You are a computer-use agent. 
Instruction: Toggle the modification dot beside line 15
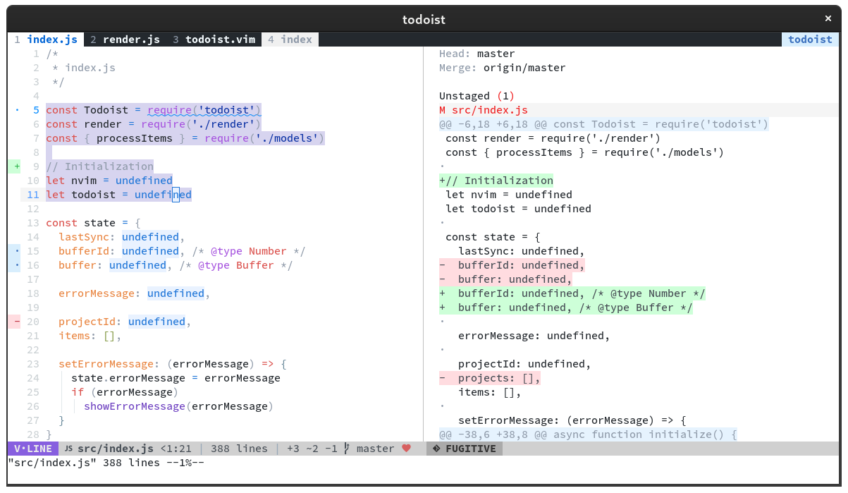point(16,251)
